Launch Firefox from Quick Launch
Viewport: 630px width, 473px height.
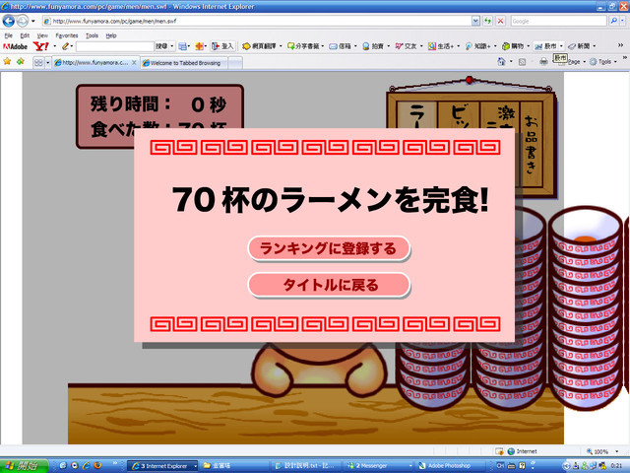[x=97, y=466]
